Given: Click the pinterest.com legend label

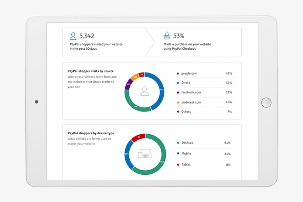Looking at the screenshot, I should coord(191,102).
